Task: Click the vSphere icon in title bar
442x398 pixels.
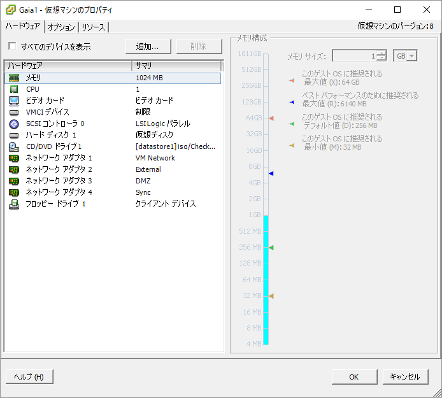Action: [x=11, y=10]
